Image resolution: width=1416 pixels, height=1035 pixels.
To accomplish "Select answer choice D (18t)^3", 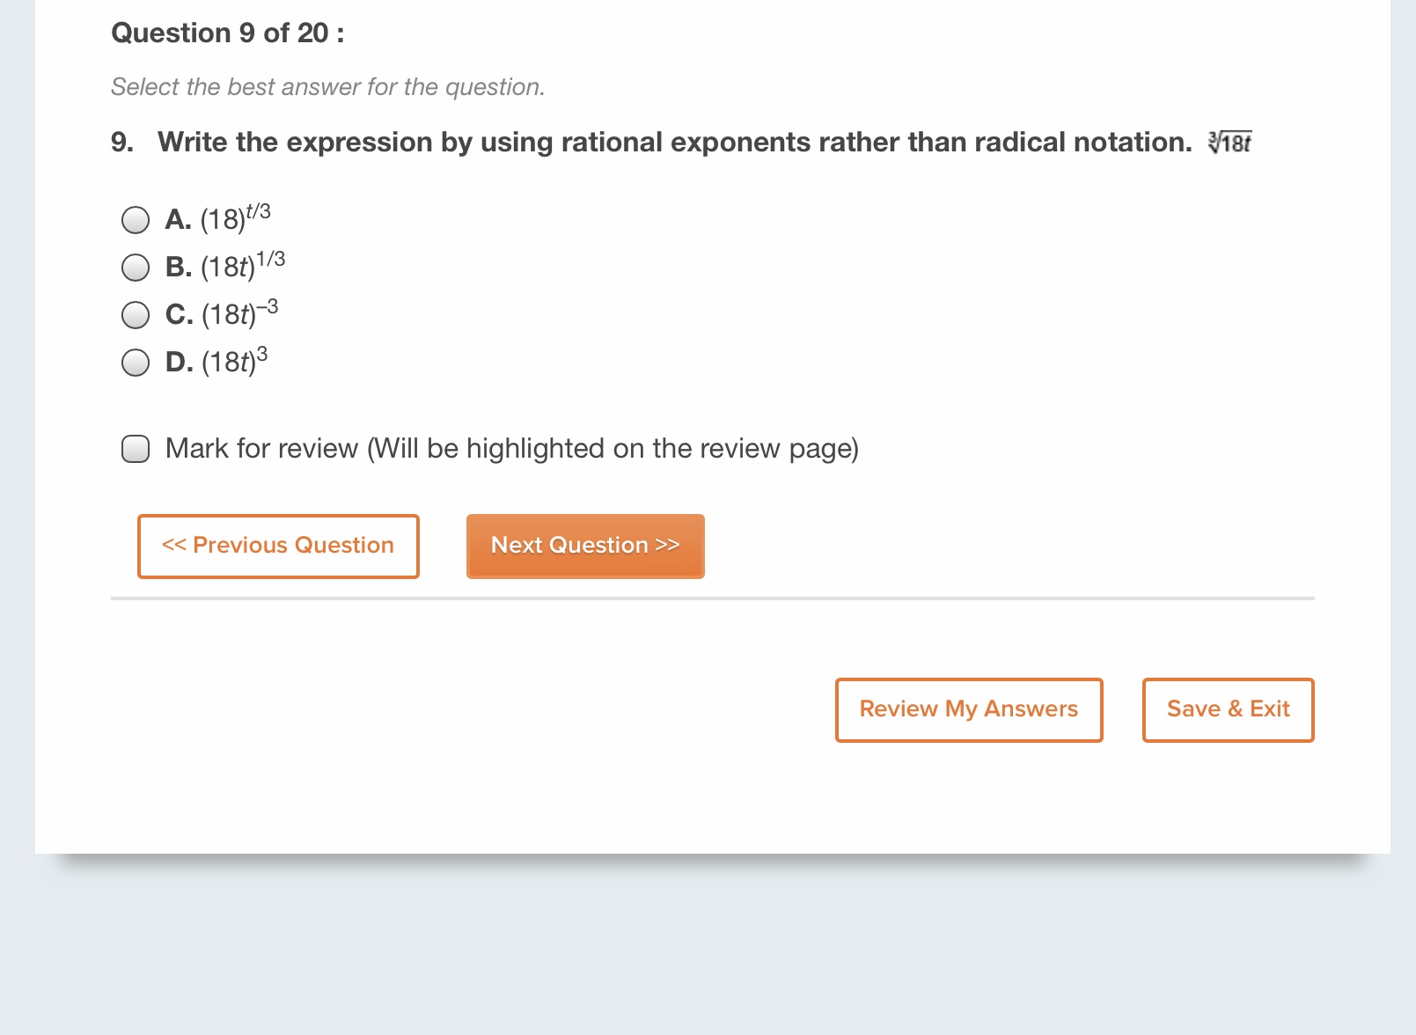I will (136, 362).
